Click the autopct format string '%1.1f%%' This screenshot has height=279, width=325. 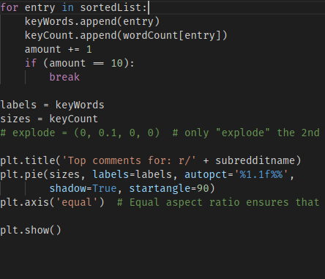coord(261,175)
